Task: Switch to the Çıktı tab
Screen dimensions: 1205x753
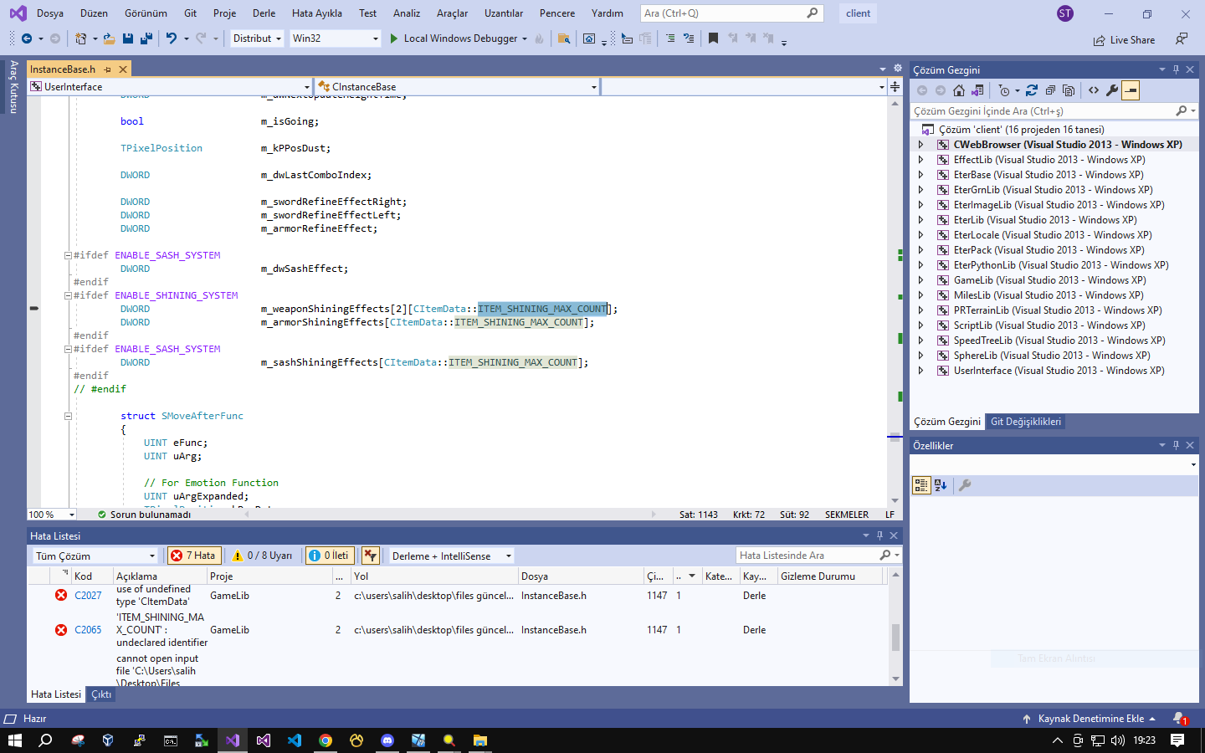Action: [x=101, y=694]
